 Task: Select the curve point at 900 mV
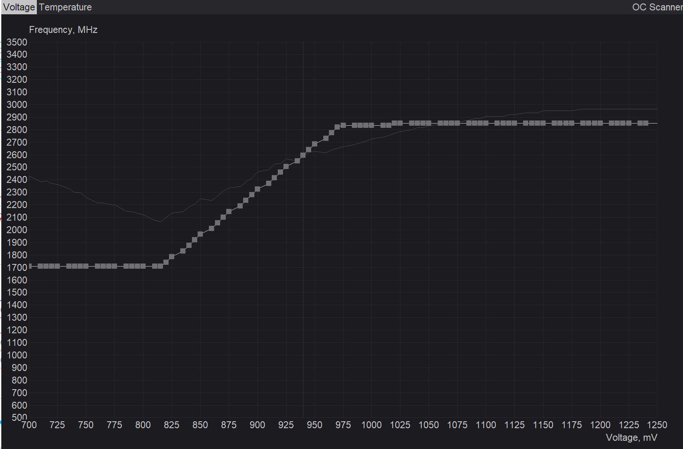pyautogui.click(x=257, y=189)
